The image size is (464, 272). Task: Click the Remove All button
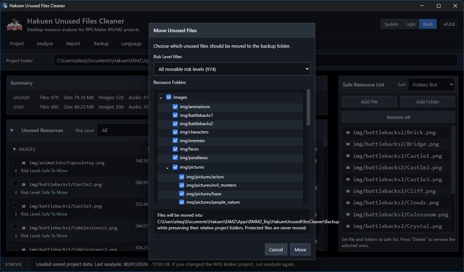coord(398,117)
